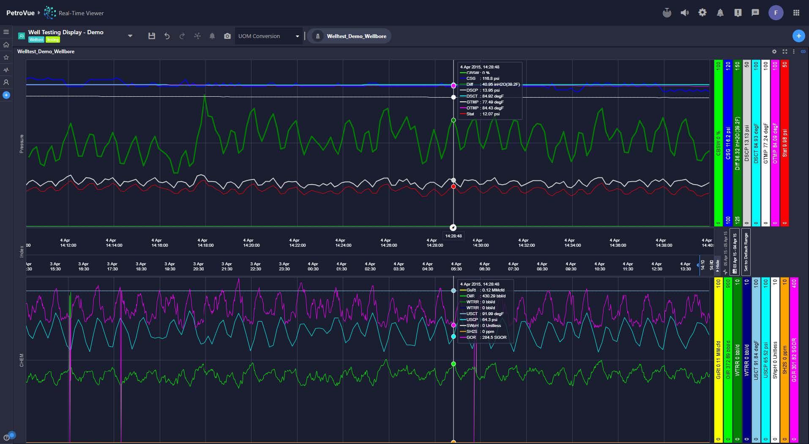809x444 pixels.
Task: Click the undo icon in the toolbar
Action: point(167,36)
